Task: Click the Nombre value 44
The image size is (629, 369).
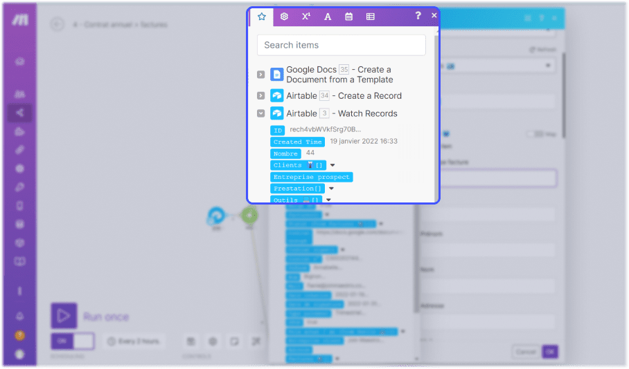Action: [x=310, y=153]
